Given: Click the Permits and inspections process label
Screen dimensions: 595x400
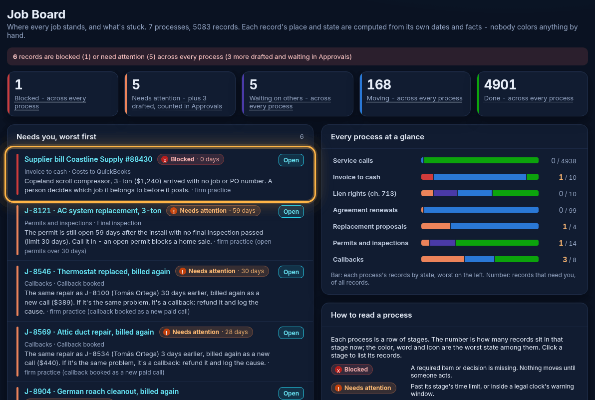Looking at the screenshot, I should pyautogui.click(x=370, y=243).
